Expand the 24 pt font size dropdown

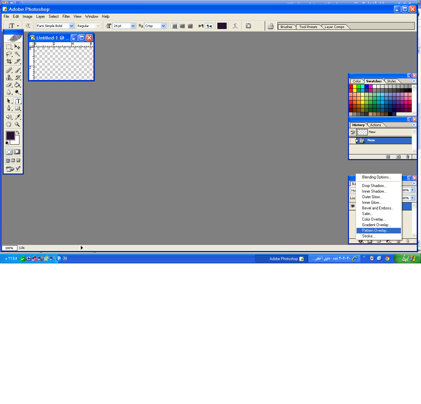click(133, 26)
